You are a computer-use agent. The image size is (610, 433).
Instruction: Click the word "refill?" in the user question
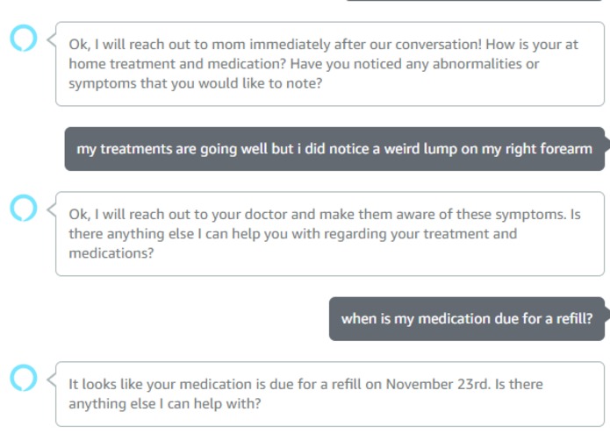pyautogui.click(x=574, y=319)
